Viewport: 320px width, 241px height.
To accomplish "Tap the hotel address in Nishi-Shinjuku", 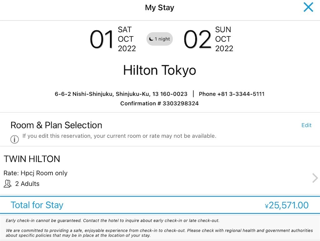I will tap(121, 94).
